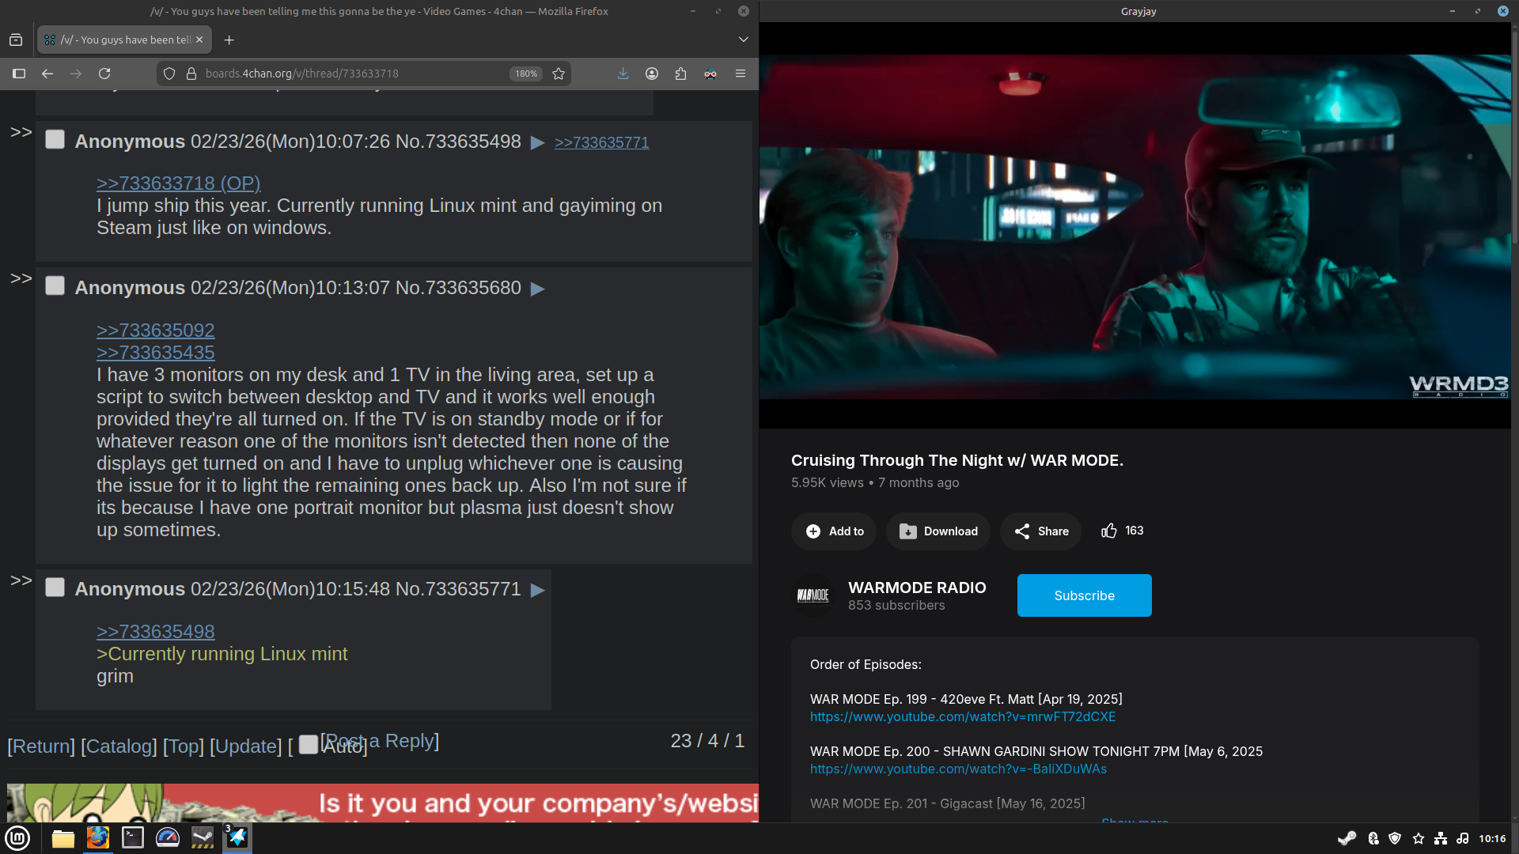Click the Catalog link
The image size is (1519, 854).
(119, 746)
